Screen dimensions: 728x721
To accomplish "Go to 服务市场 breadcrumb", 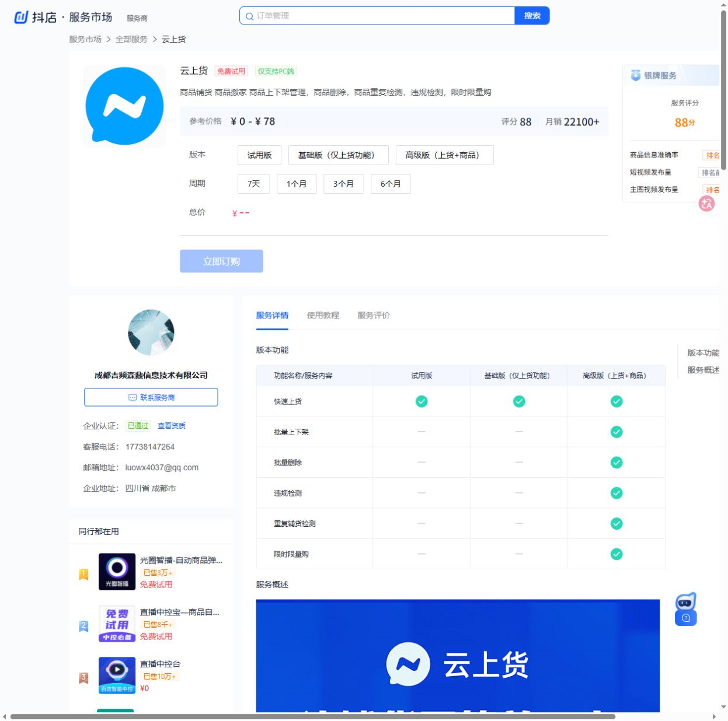I will pos(85,39).
